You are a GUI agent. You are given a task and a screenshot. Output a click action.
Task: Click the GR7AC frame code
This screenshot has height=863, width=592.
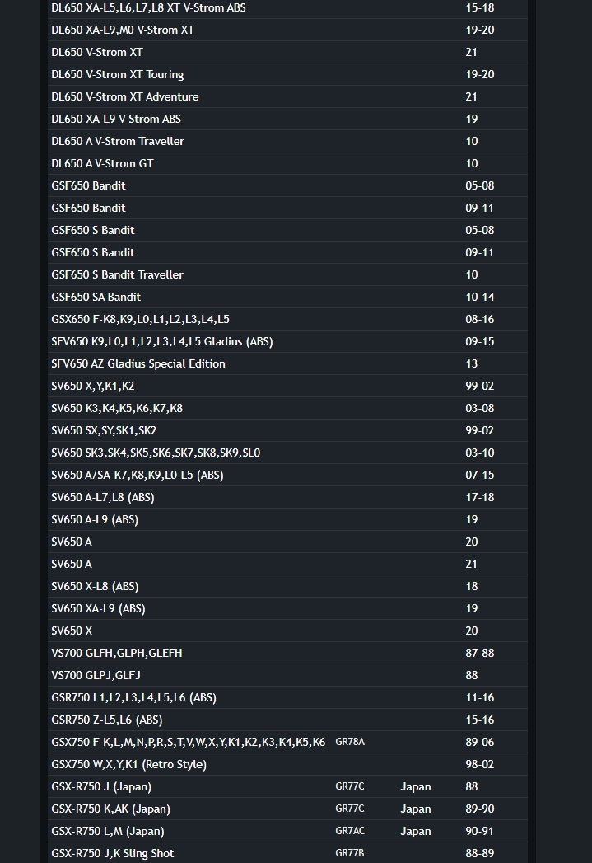click(350, 831)
